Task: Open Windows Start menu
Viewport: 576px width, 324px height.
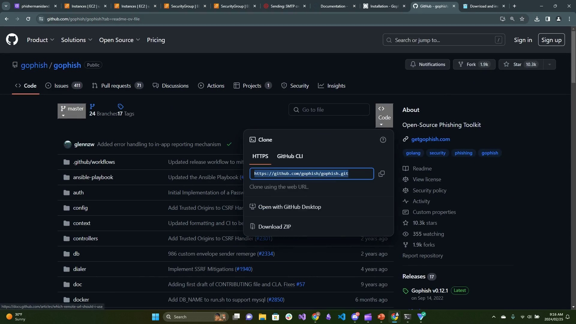Action: (155, 317)
